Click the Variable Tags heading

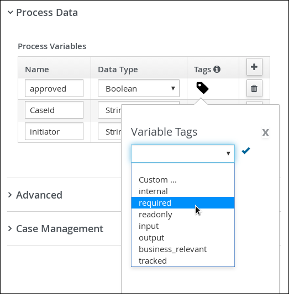coord(164,132)
